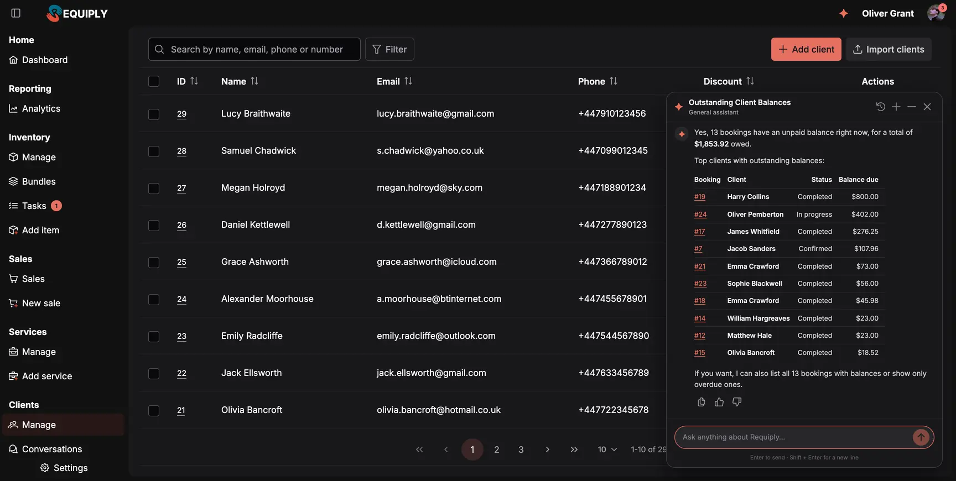956x481 pixels.
Task: Sort the table by Email column
Action: (x=408, y=81)
